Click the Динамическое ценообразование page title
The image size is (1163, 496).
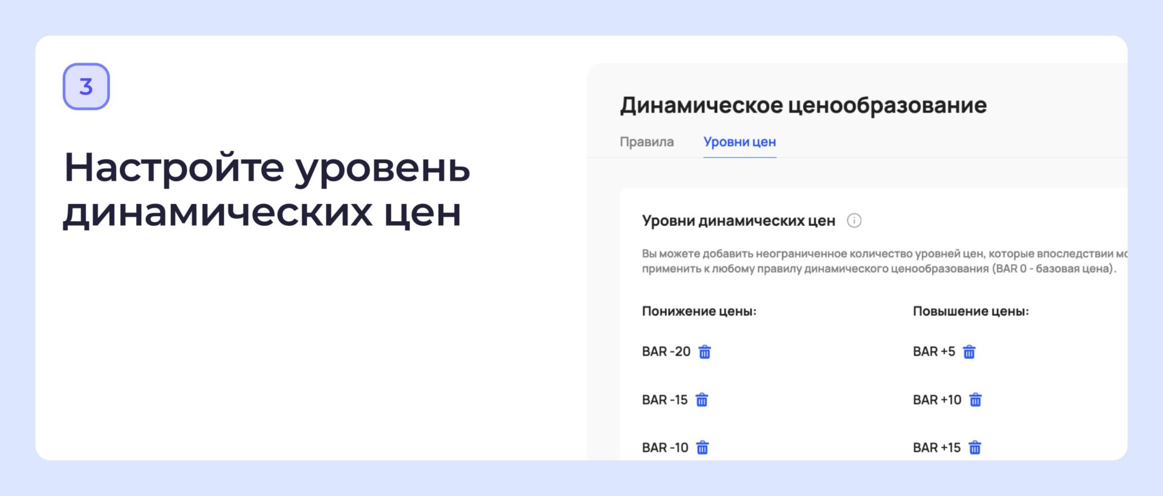(803, 105)
